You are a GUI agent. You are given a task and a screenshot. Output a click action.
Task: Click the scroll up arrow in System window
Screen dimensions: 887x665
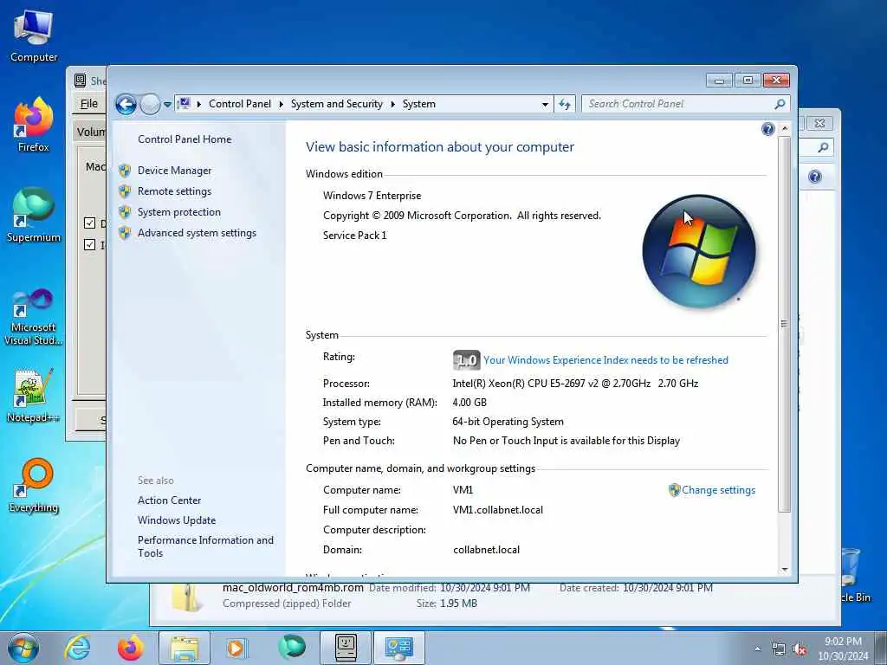pos(785,129)
